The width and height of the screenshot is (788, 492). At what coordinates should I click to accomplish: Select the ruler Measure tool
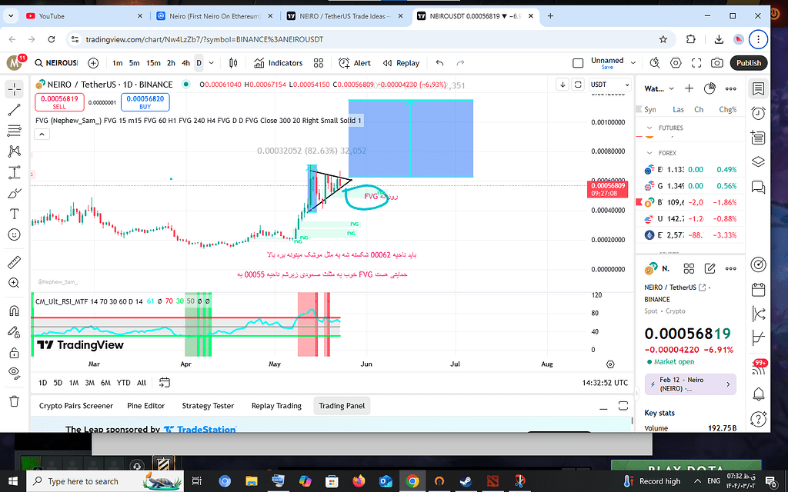tap(15, 262)
